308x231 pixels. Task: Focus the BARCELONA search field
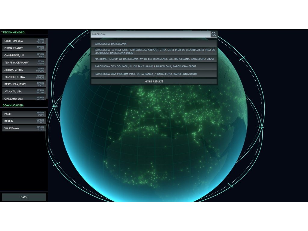pyautogui.click(x=150, y=34)
